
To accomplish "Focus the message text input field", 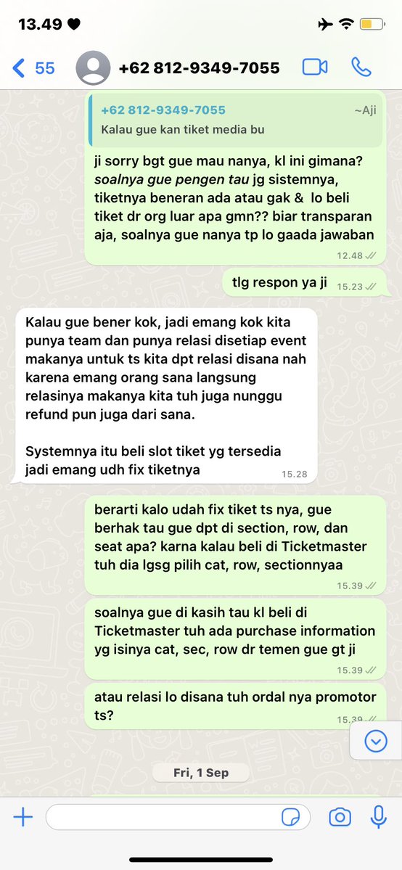I will tap(179, 817).
